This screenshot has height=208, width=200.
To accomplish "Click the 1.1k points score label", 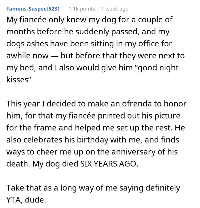I will click(82, 9).
